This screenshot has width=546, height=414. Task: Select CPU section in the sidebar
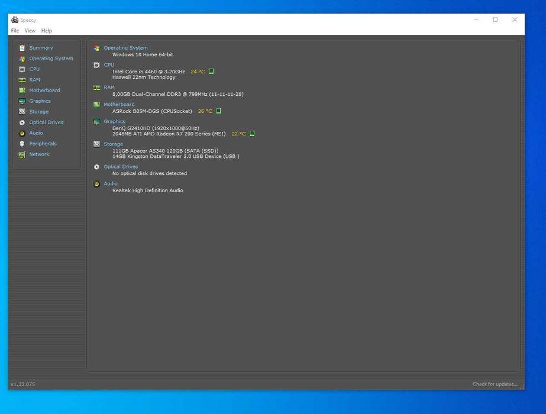[x=34, y=69]
